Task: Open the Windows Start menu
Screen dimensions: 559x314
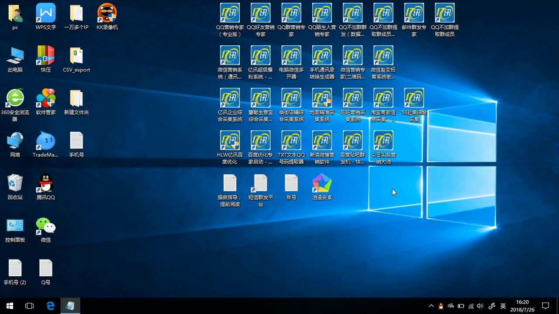Action: (x=10, y=306)
